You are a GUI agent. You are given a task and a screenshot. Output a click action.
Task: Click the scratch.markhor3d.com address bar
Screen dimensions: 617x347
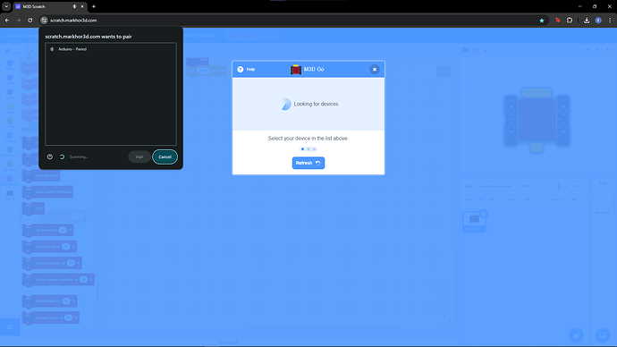[x=292, y=21]
